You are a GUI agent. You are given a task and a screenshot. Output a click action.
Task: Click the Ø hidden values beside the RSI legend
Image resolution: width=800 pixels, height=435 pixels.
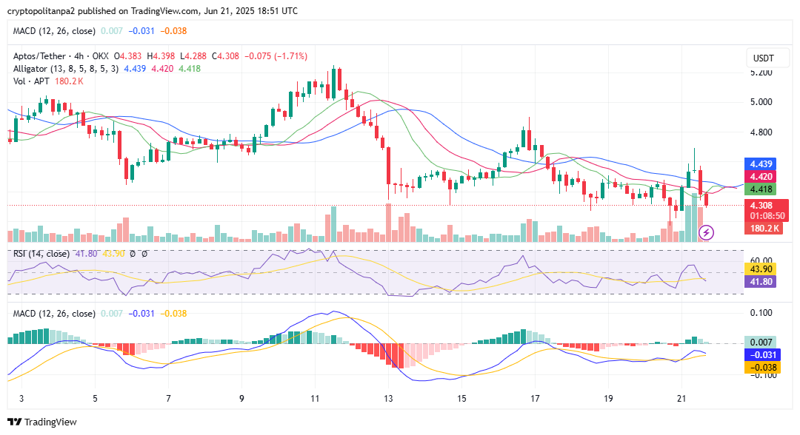(131, 254)
